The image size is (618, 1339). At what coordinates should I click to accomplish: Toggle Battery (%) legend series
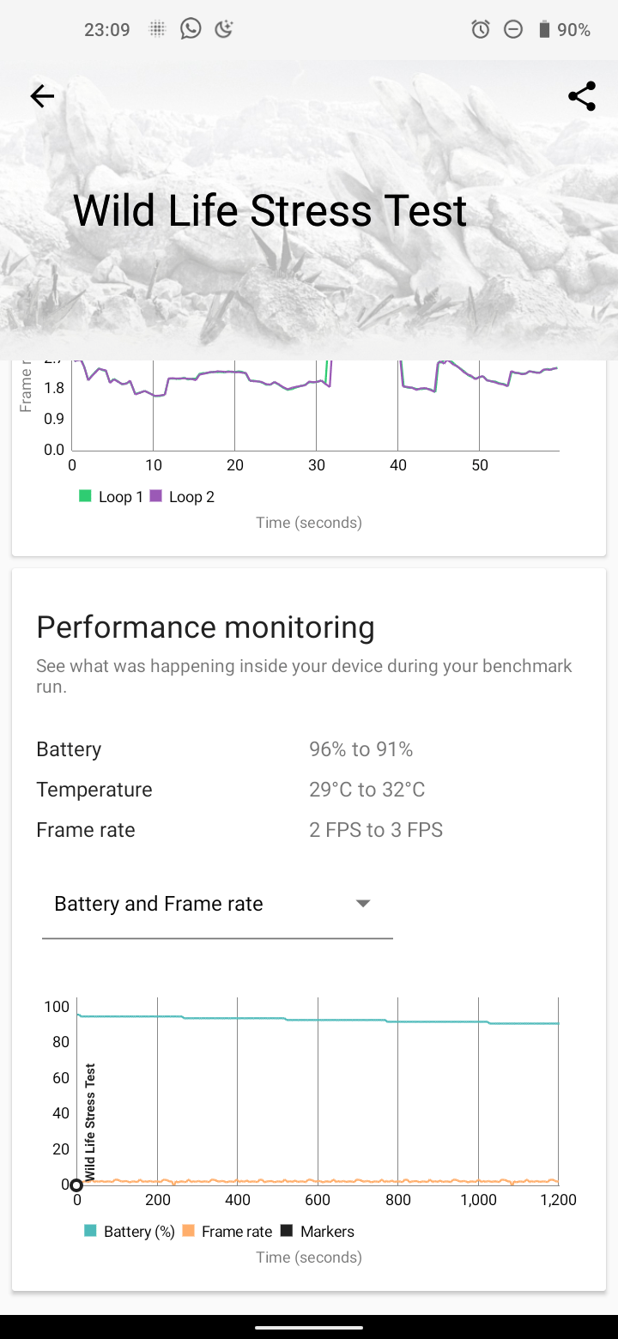click(x=130, y=1232)
